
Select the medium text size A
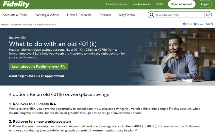tap(209, 24)
